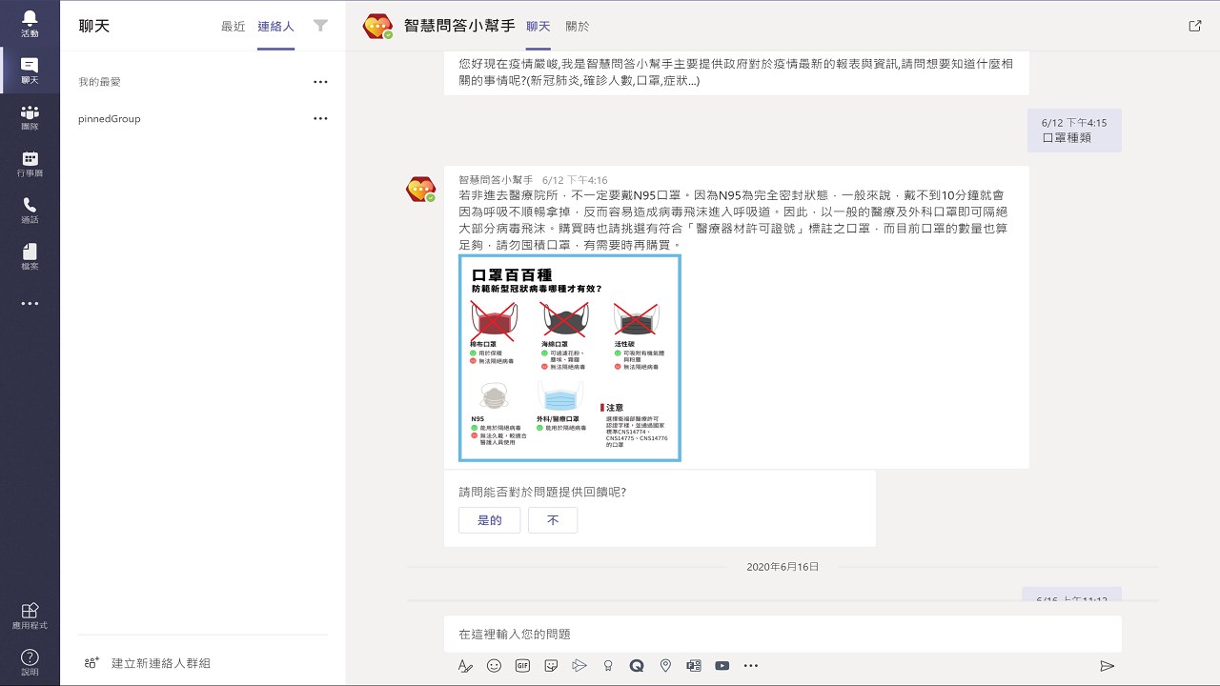Open more options for 我的最愛 group

[x=320, y=82]
